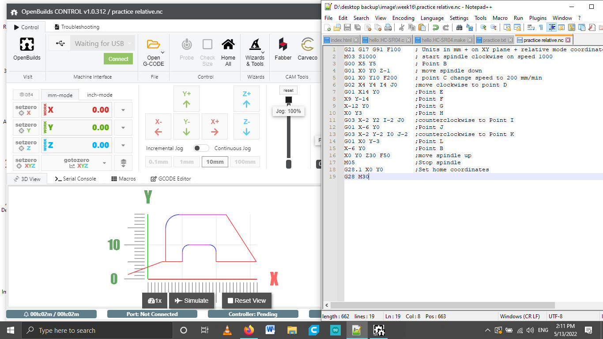Select inch-mode units
The width and height of the screenshot is (603, 339).
(99, 94)
